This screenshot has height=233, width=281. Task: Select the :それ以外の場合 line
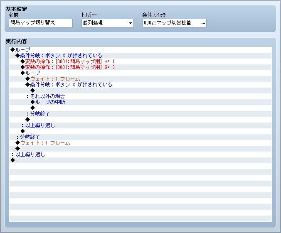pyautogui.click(x=140, y=96)
